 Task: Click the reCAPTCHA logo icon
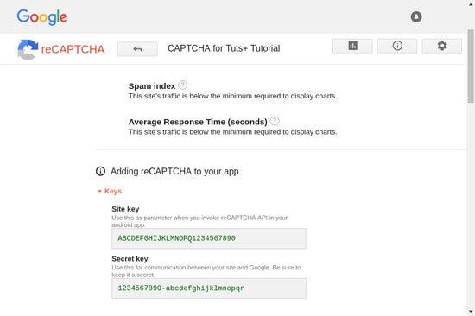tap(28, 49)
